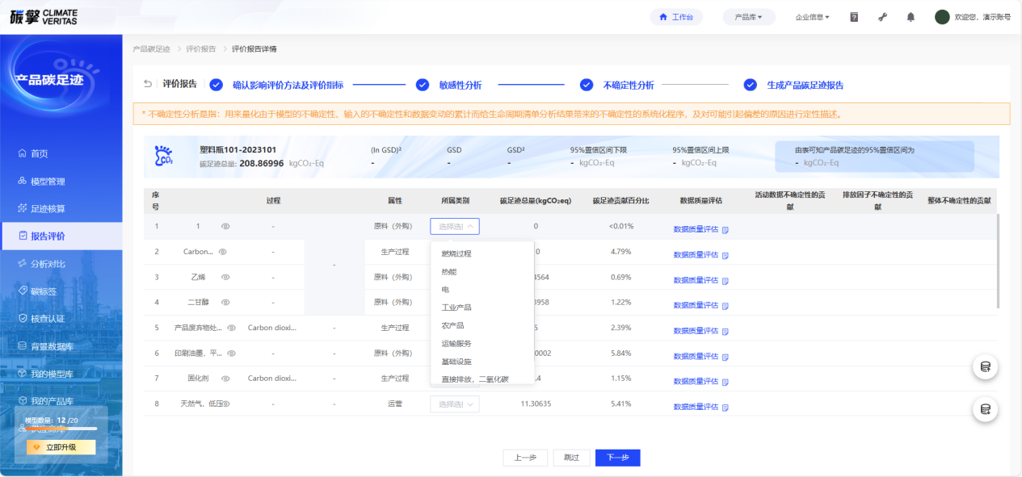Toggle the eye icon for 固化剂 row
The width and height of the screenshot is (1022, 477).
point(225,378)
